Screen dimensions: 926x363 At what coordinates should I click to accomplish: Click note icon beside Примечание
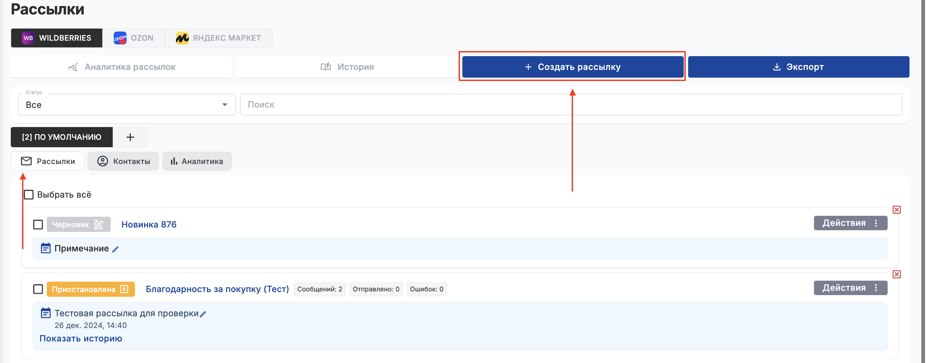click(46, 248)
